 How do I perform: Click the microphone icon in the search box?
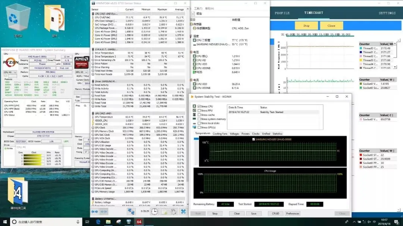(78, 222)
